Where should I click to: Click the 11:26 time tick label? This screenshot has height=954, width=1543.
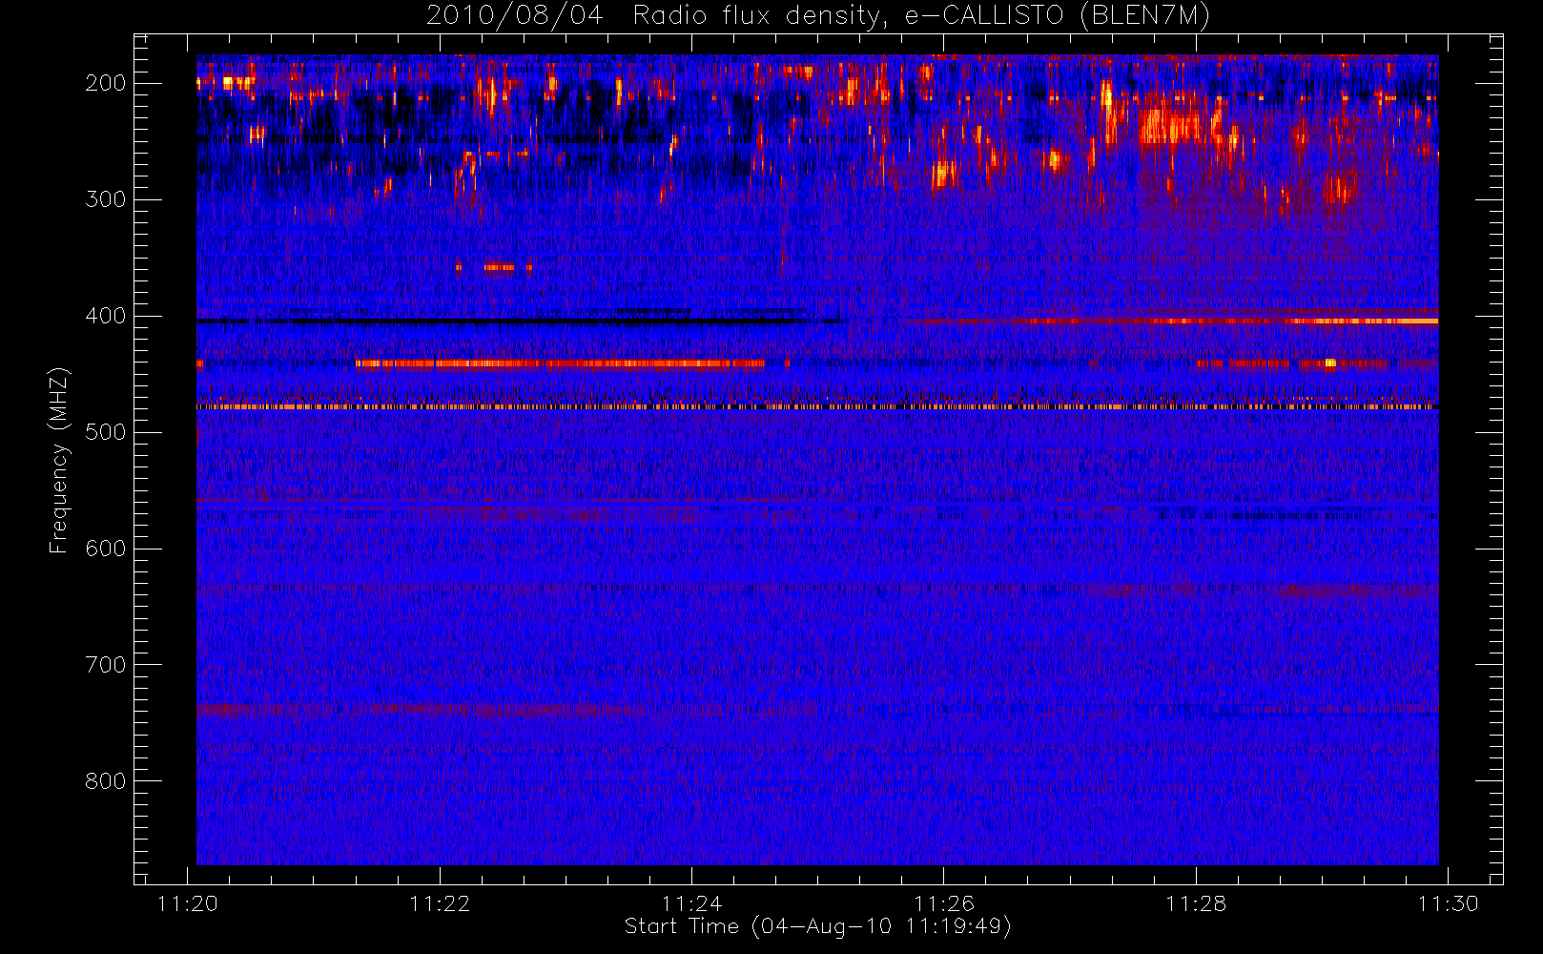tap(943, 903)
